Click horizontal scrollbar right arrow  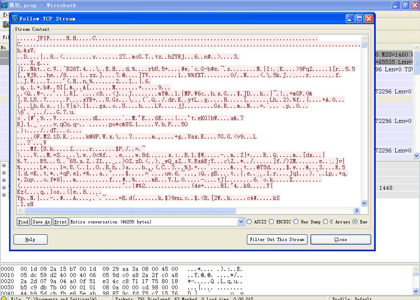(x=356, y=211)
